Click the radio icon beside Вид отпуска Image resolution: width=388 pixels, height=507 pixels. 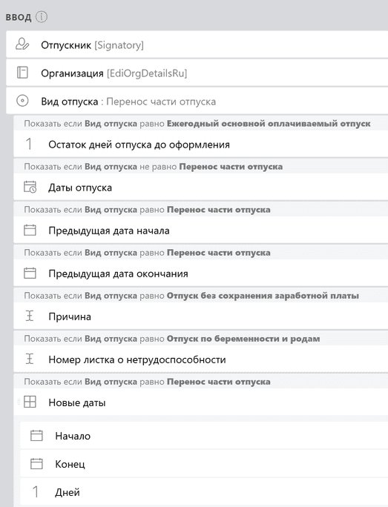tap(22, 101)
